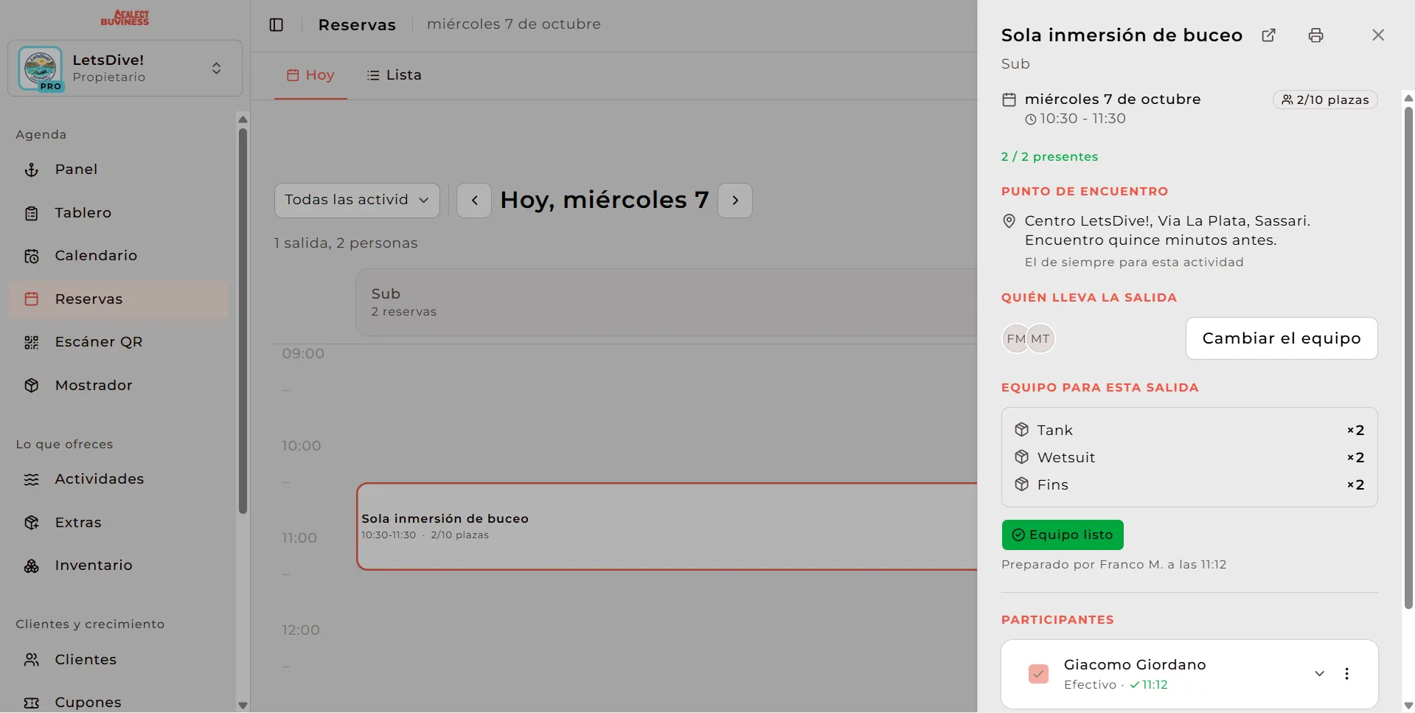Image resolution: width=1415 pixels, height=713 pixels.
Task: Open the dive detail in new window
Action: (1269, 35)
